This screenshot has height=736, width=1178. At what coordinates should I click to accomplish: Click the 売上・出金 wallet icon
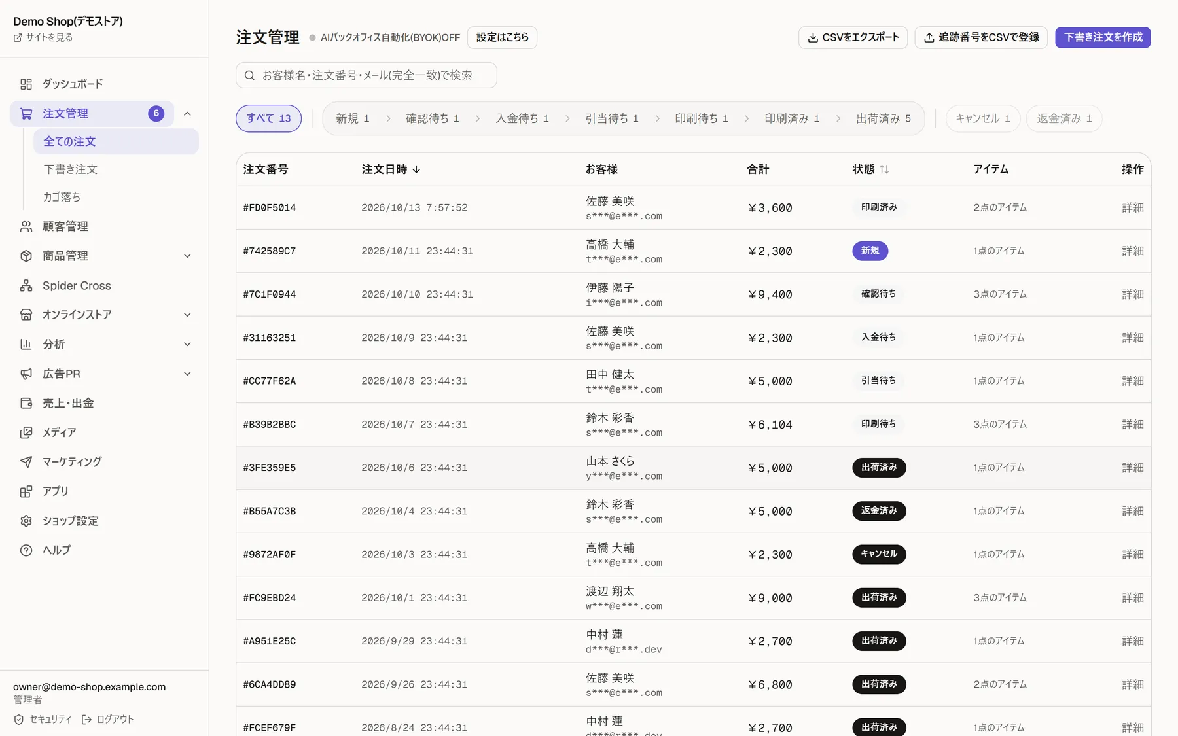(26, 403)
